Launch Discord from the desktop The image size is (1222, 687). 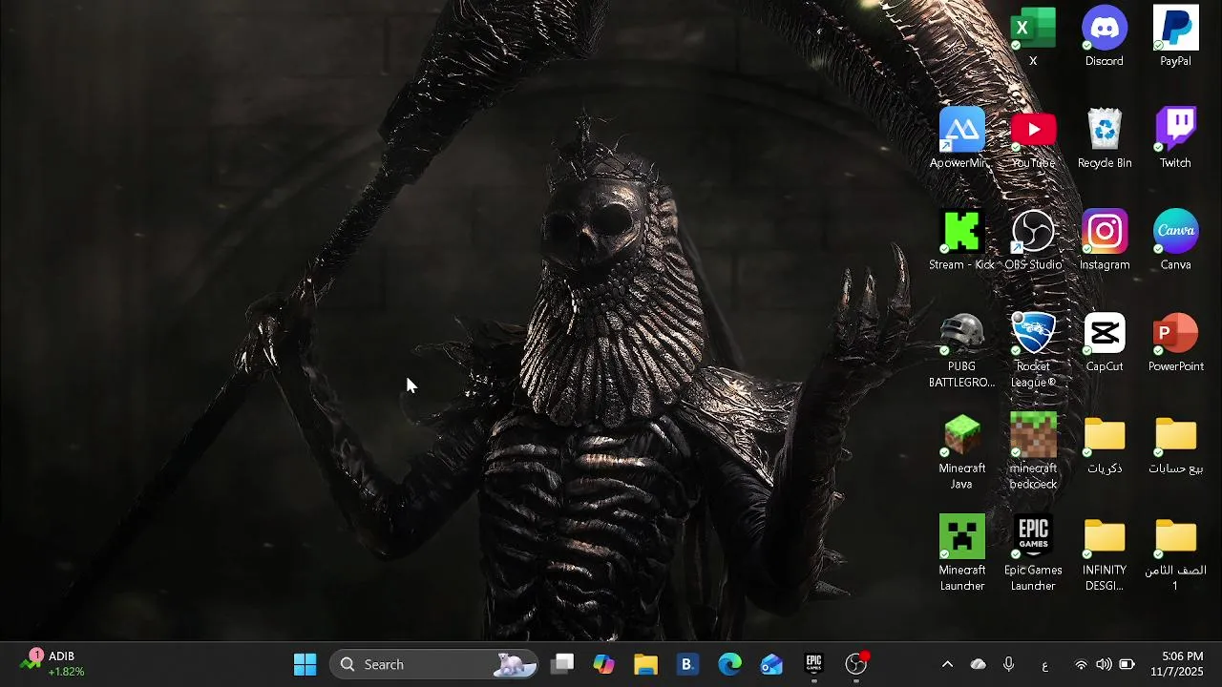click(1105, 36)
